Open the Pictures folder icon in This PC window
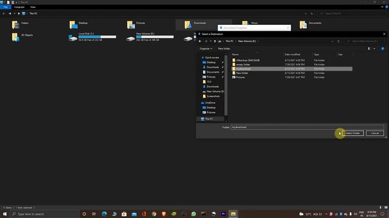Image resolution: width=389 pixels, height=218 pixels. 131,25
